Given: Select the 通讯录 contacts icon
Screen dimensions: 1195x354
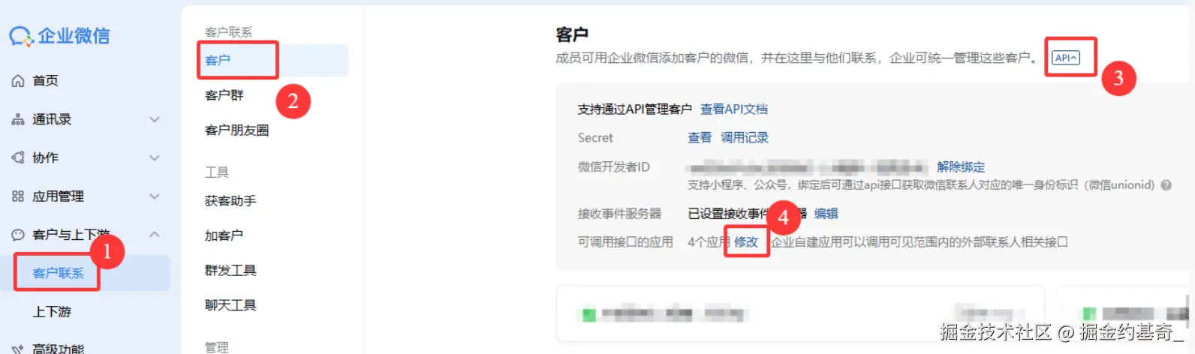Looking at the screenshot, I should tap(18, 119).
